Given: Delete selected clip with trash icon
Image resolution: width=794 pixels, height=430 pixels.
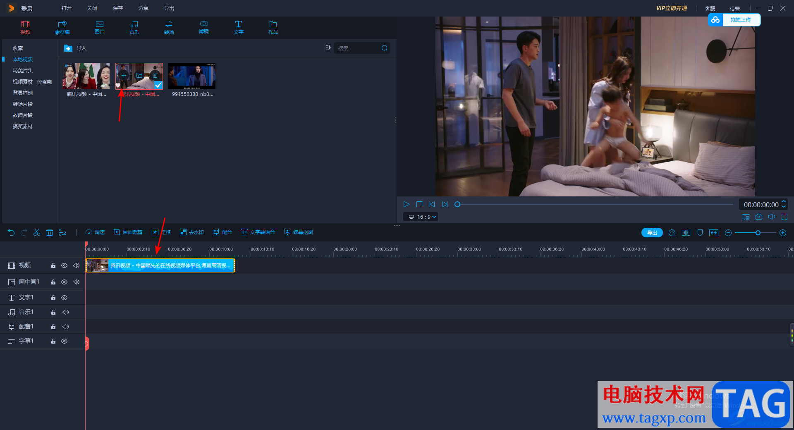Looking at the screenshot, I should 50,232.
